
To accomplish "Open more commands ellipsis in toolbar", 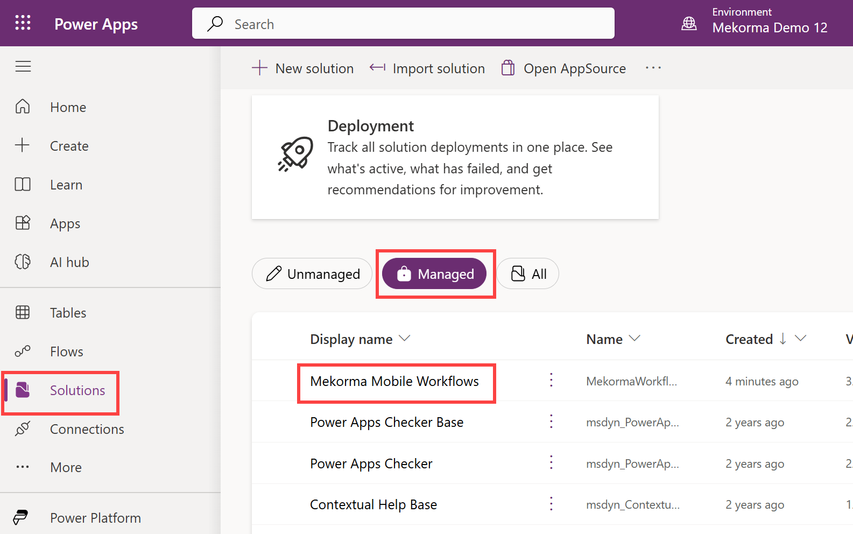I will [653, 68].
